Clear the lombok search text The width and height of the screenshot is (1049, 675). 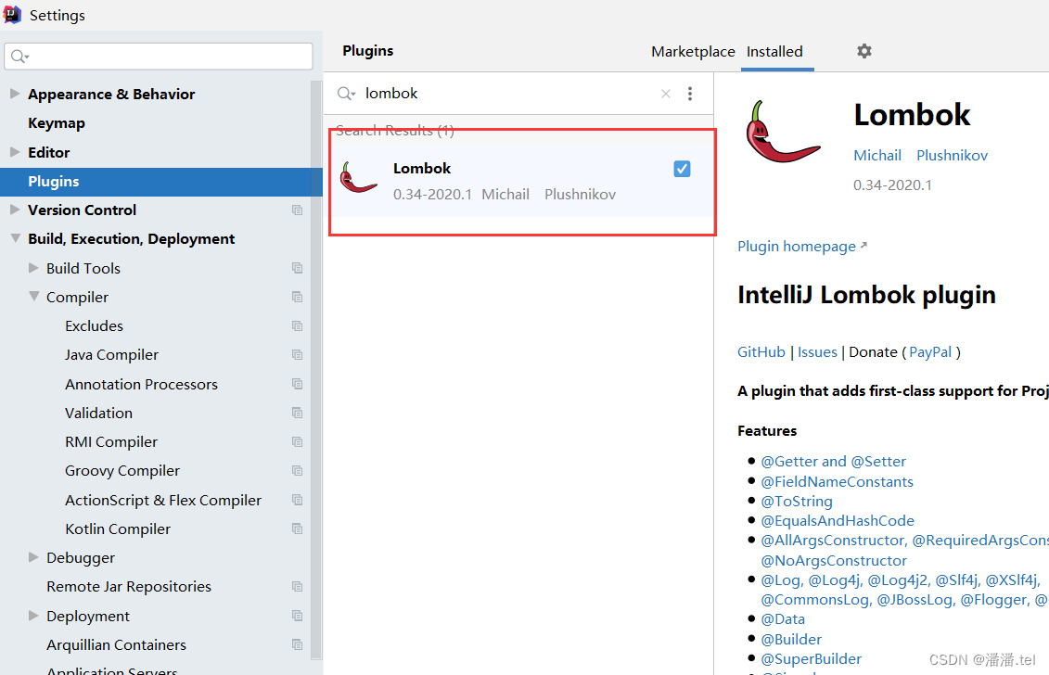pos(666,94)
